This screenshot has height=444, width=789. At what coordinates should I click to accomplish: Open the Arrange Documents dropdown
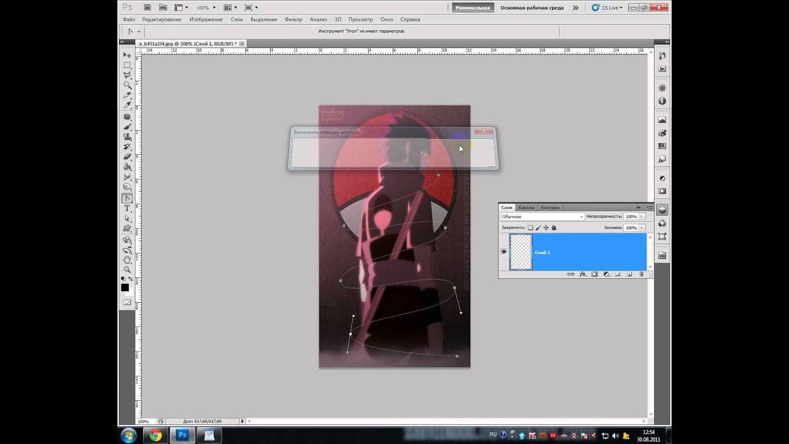(231, 7)
